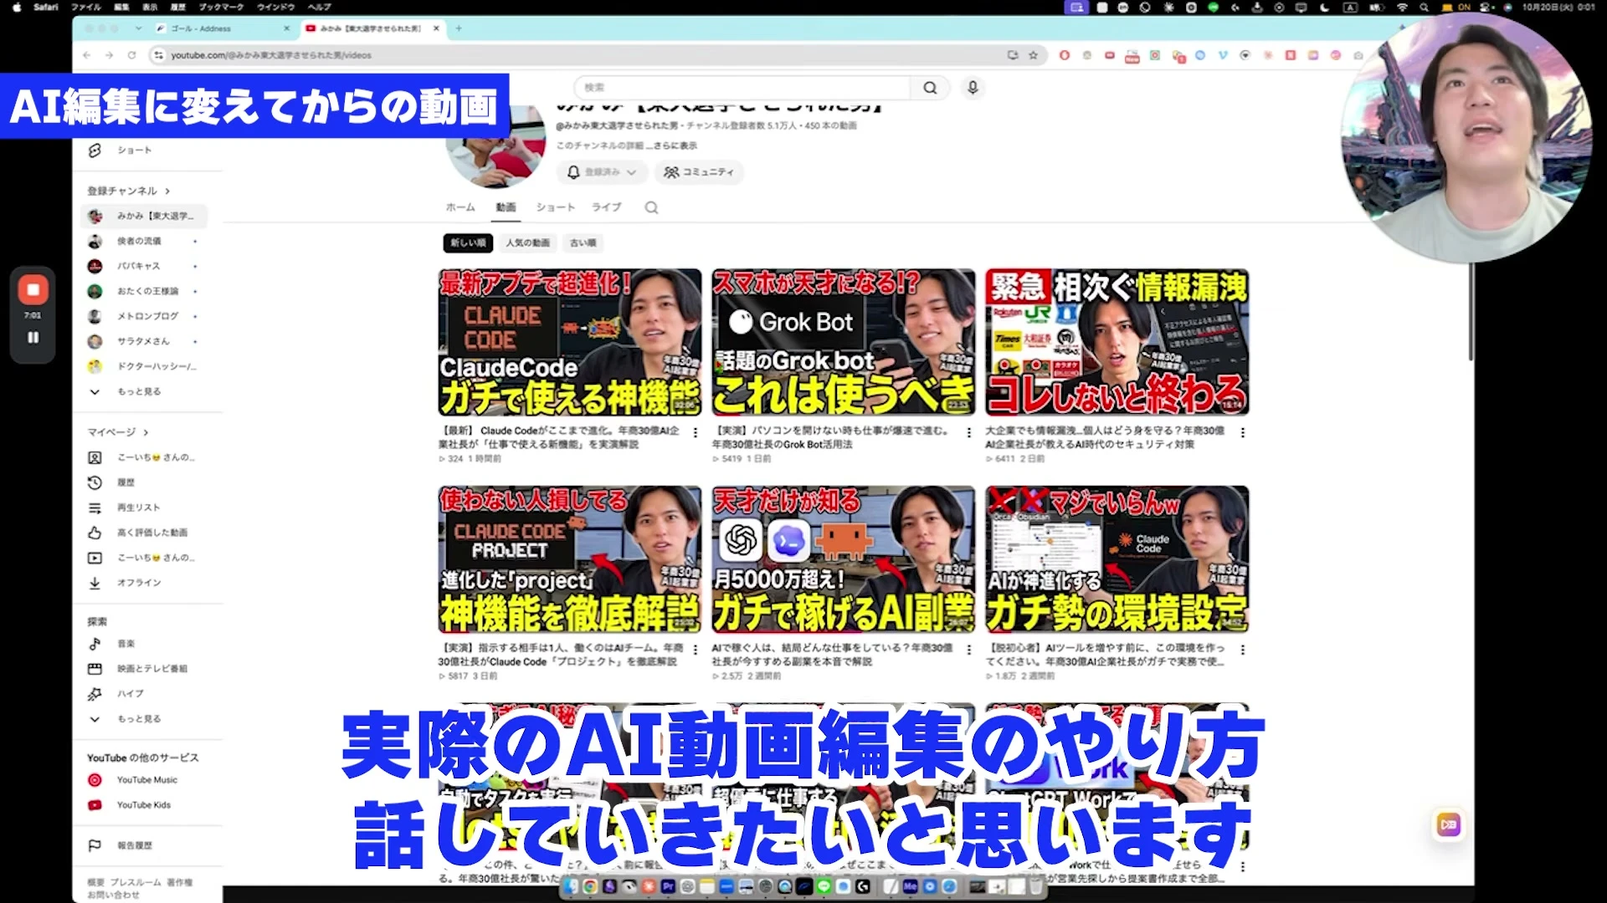
Task: Bookmark page with star icon in address bar
Action: click(1033, 55)
